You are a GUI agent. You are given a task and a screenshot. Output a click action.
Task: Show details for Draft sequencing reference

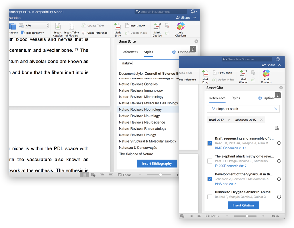[x=279, y=143]
